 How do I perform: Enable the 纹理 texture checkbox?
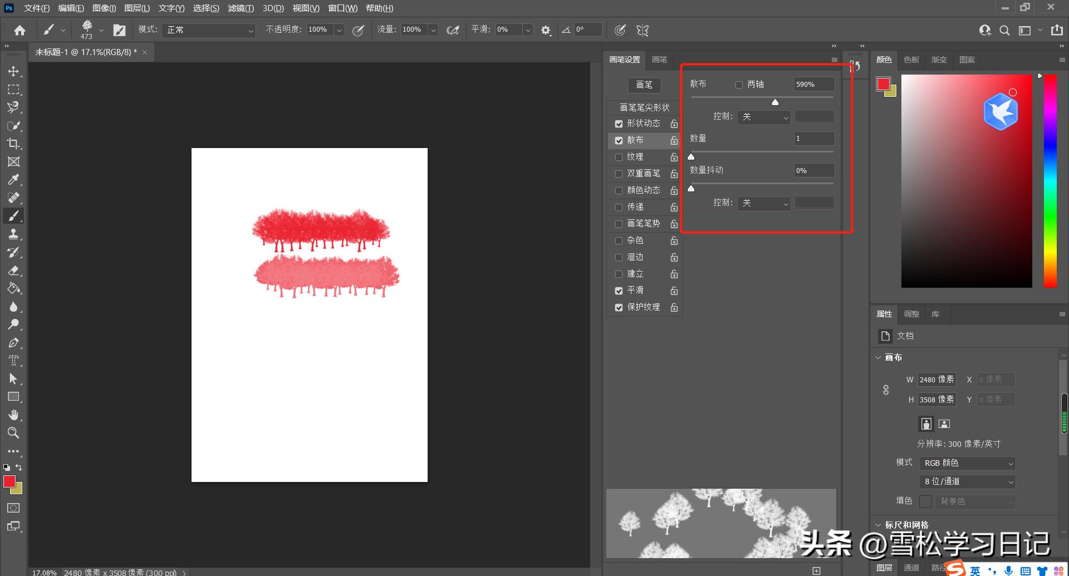(x=619, y=157)
